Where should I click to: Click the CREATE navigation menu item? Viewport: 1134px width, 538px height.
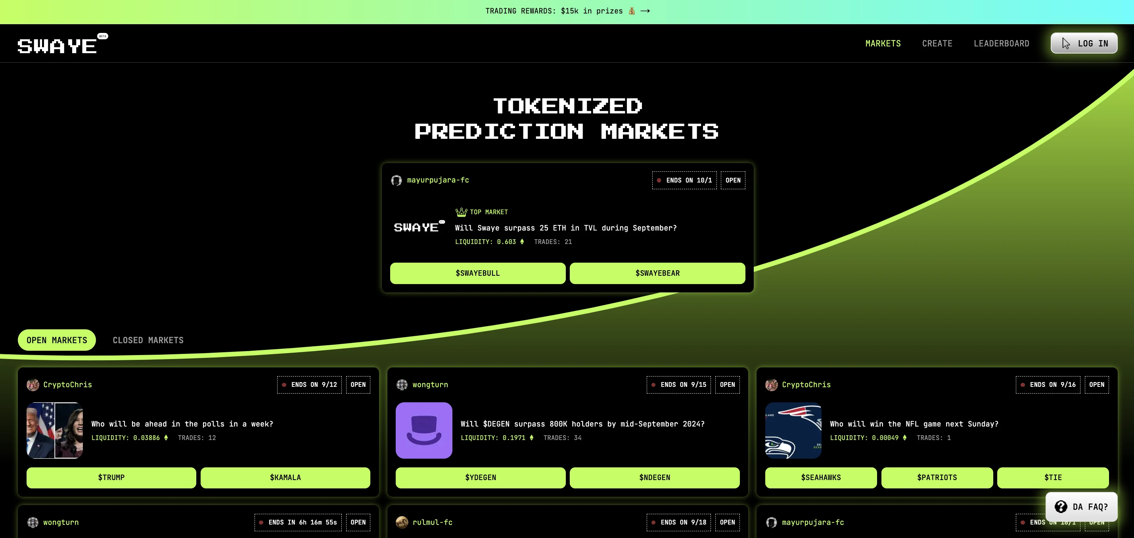pyautogui.click(x=937, y=44)
